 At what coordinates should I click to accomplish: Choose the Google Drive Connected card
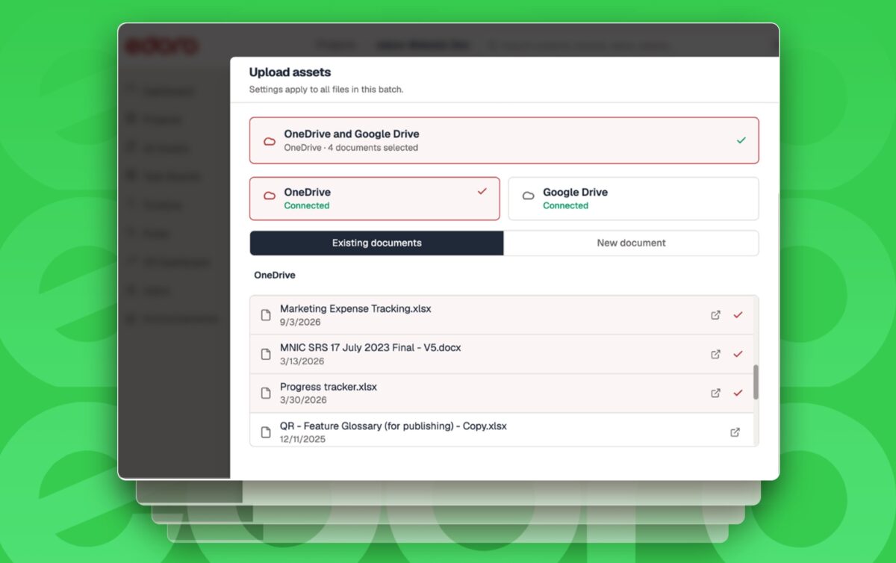coord(633,199)
